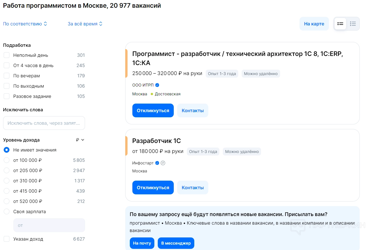Viewport: 380px width, 250px height.
Task: Focus the Исключить слова input field
Action: pyautogui.click(x=44, y=123)
